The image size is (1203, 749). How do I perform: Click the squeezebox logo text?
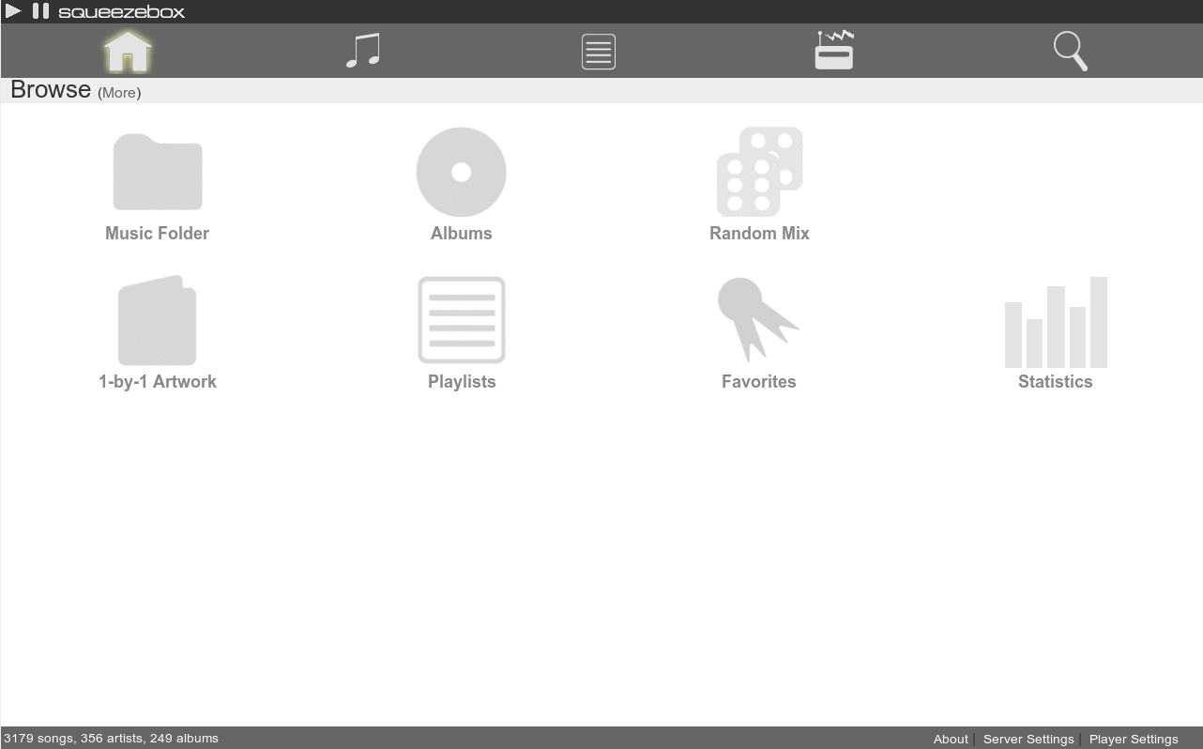click(x=122, y=12)
